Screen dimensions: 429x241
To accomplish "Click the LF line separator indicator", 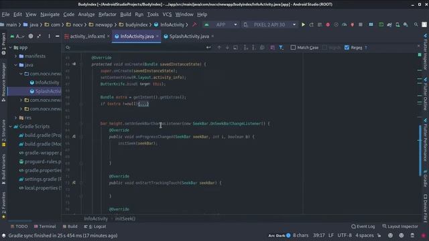I will pos(330,236).
